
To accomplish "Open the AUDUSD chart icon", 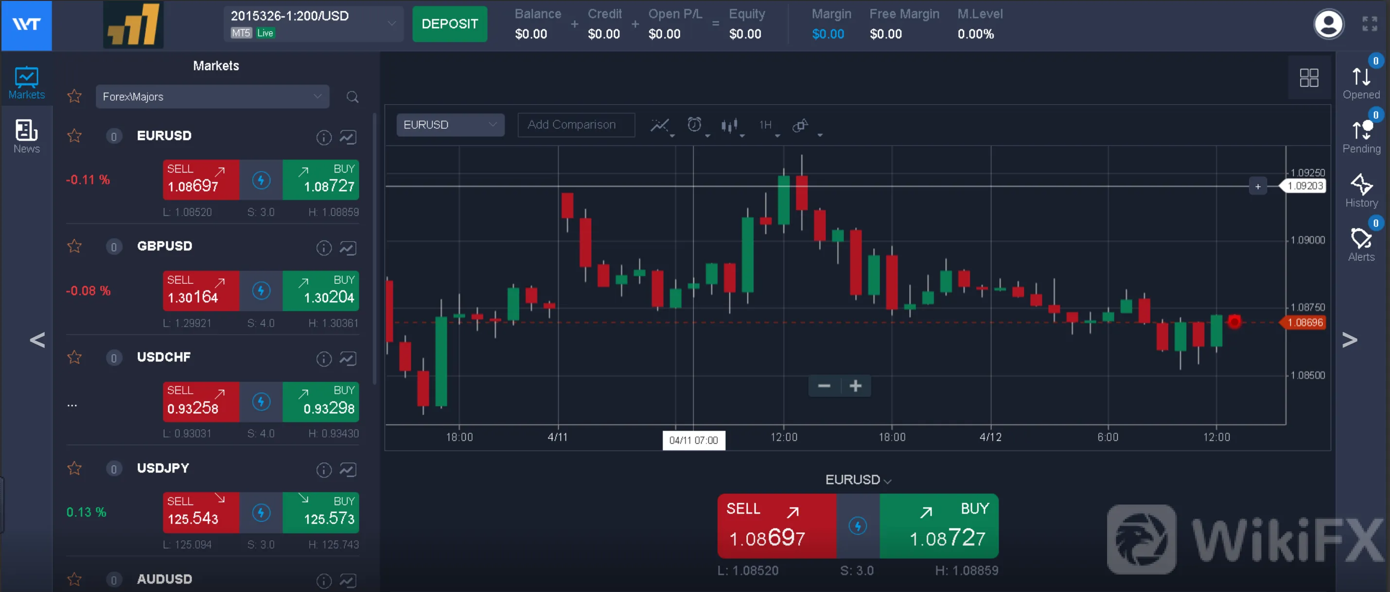I will (348, 581).
